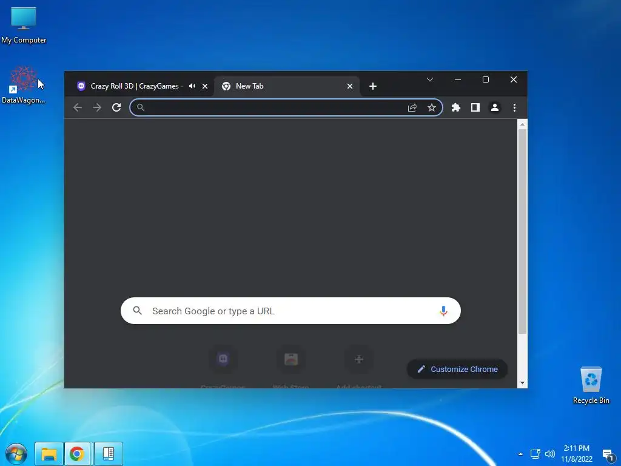Go back using the browser back arrow

tap(78, 107)
